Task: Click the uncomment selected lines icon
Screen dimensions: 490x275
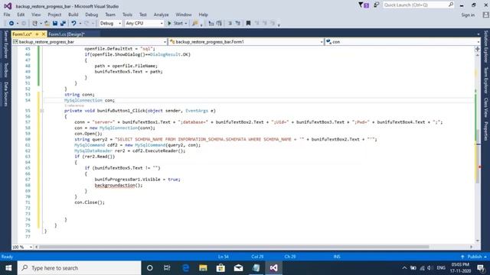Action: click(238, 24)
